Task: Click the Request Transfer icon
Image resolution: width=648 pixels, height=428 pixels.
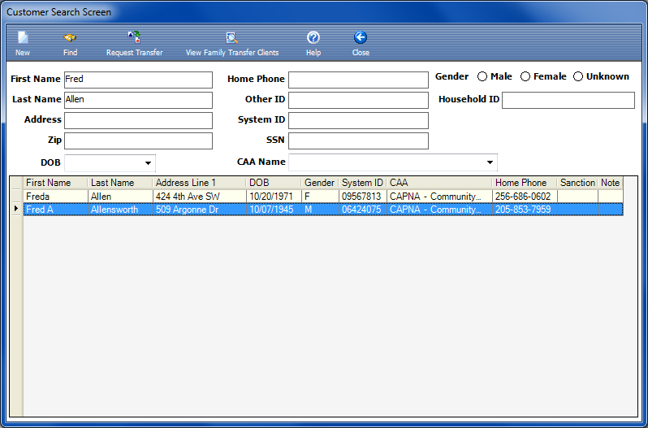Action: tap(134, 38)
